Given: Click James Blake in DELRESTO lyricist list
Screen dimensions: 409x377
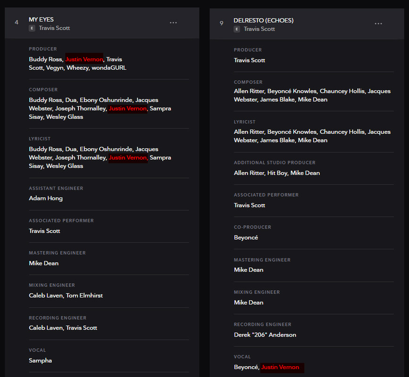Looking at the screenshot, I should [277, 140].
